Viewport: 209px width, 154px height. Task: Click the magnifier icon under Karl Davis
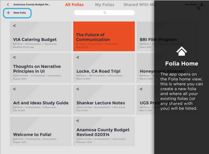tap(199, 9)
